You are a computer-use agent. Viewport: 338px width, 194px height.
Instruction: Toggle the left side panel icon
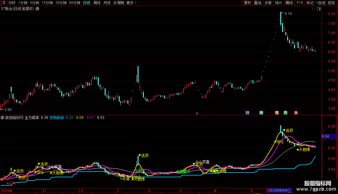click(4, 3)
